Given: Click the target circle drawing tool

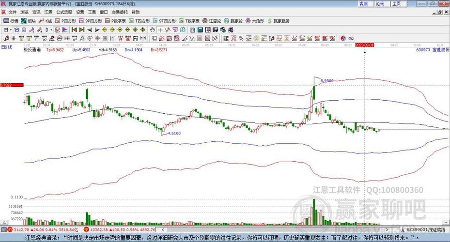Looking at the screenshot, I should point(90,38).
